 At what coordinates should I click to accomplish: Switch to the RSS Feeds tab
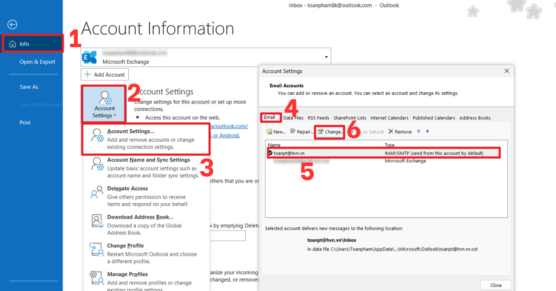318,118
